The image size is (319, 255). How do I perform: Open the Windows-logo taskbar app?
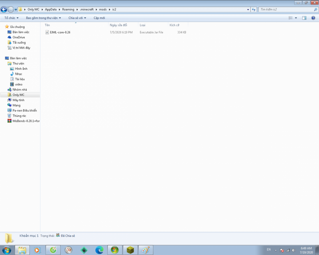coord(115,250)
